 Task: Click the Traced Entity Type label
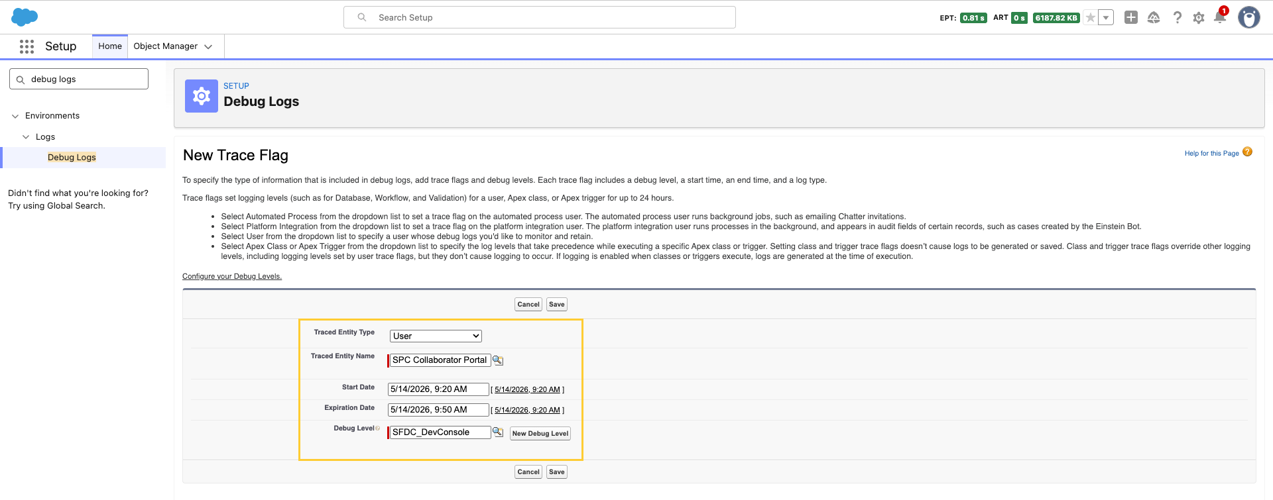pos(344,332)
